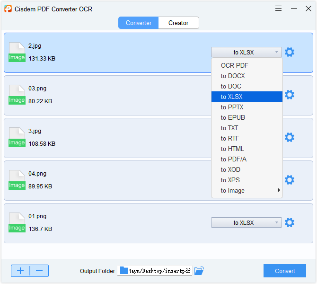The width and height of the screenshot is (317, 284).
Task: Expand the to Image submenu arrow
Action: (x=279, y=190)
